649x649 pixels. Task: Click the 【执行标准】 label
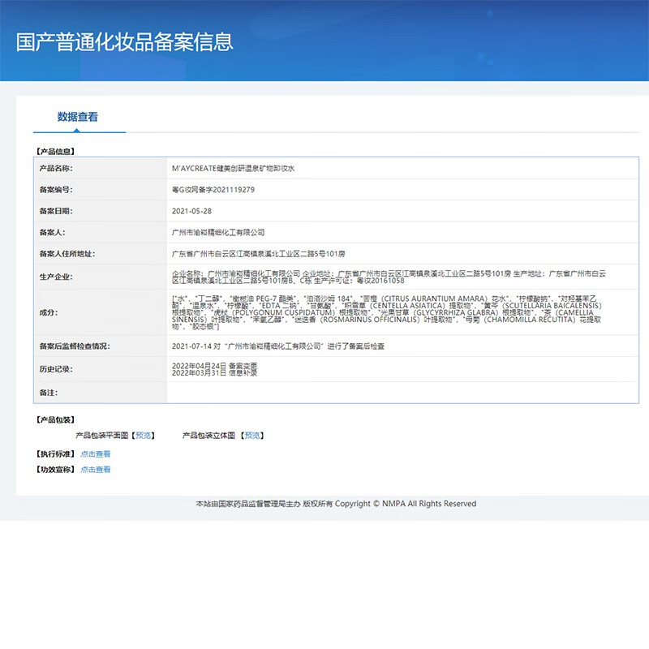pos(55,454)
